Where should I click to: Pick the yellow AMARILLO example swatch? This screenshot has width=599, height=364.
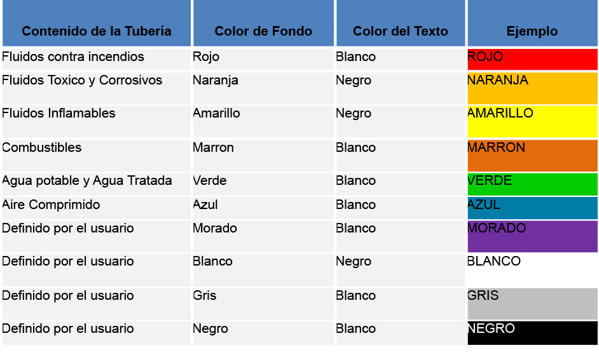[532, 121]
